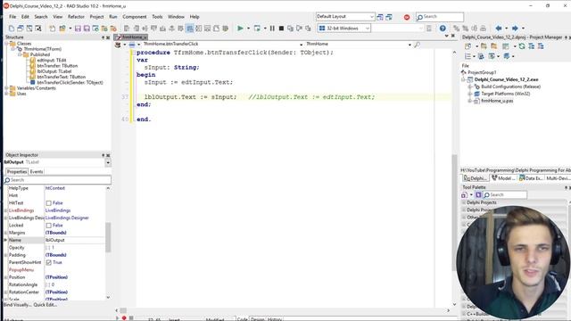Toggle the Locked False checkbox
The width and height of the screenshot is (571, 321).
point(48,226)
